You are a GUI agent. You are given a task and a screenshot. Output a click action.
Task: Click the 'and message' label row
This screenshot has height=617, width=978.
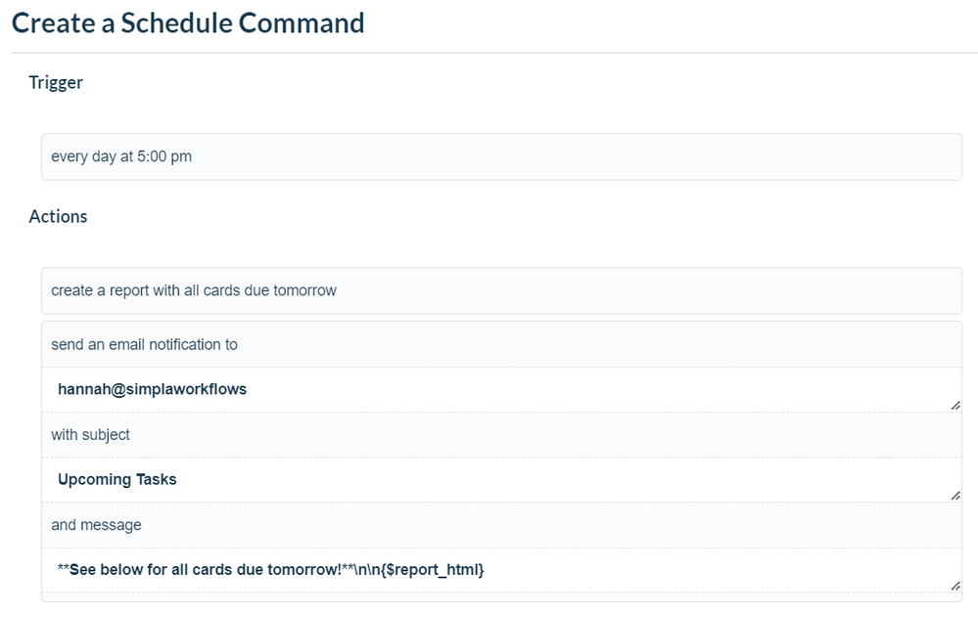[501, 525]
